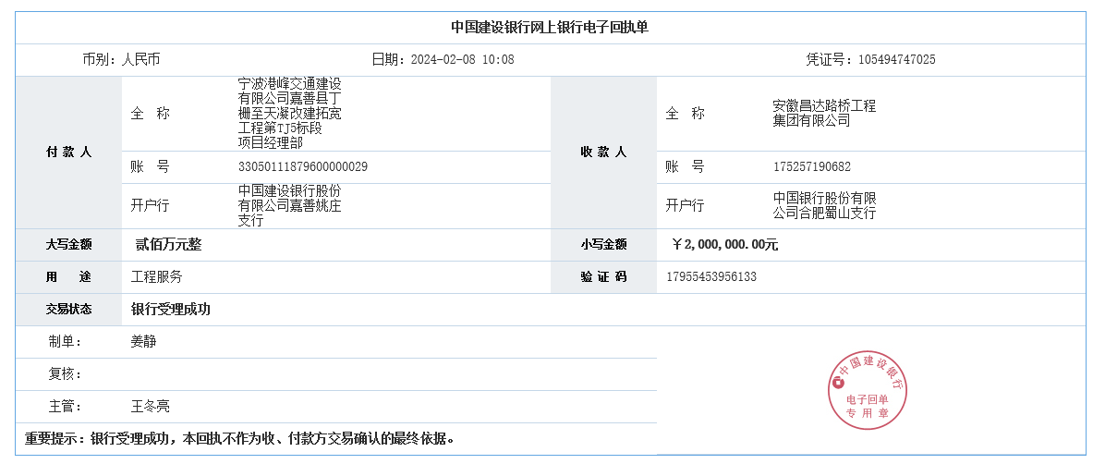Click the receipt title 中国建设银行网上银行电子回执单
1093x464 pixels.
click(549, 27)
